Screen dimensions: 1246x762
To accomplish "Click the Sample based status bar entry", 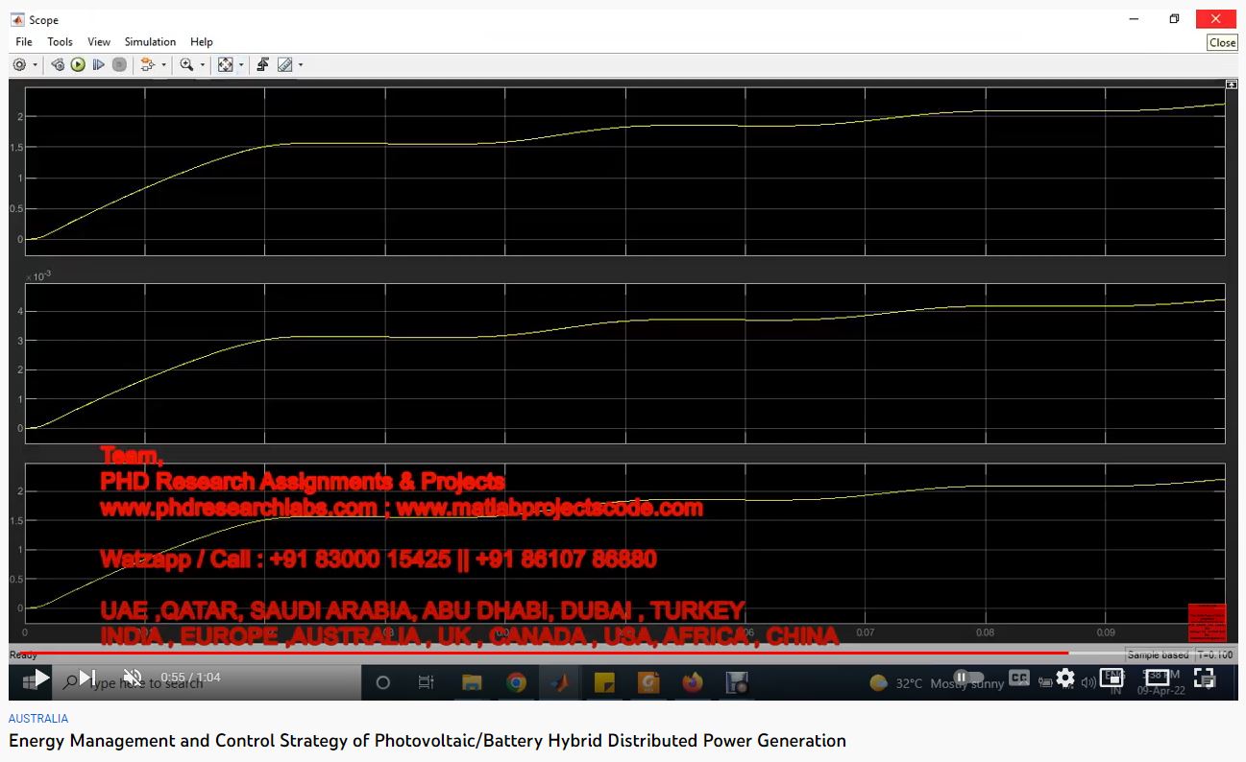I will (1158, 655).
